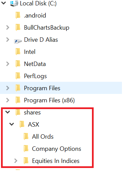The image size is (128, 171).
Task: Click the Intel folder icon
Action: point(18,52)
